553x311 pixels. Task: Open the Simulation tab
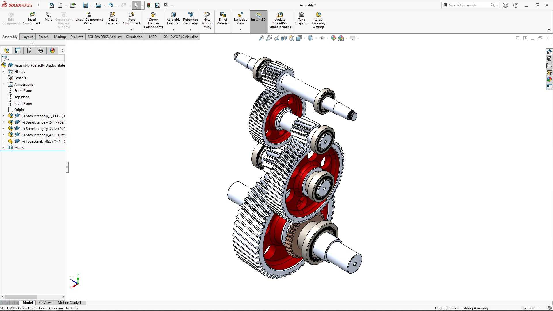coord(134,37)
